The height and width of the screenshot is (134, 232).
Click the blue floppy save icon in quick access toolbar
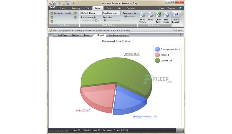(68, 3)
